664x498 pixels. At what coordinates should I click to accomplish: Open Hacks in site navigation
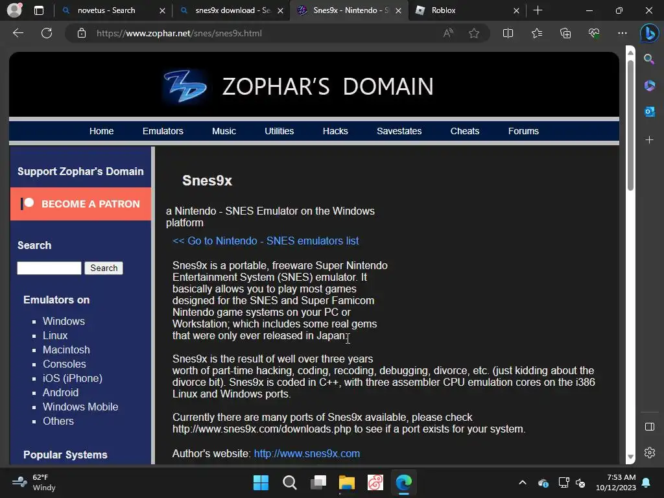point(335,131)
